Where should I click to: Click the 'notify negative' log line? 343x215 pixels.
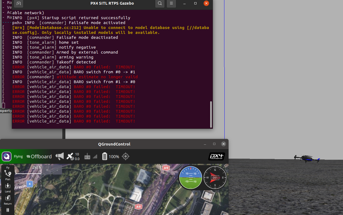[54, 47]
